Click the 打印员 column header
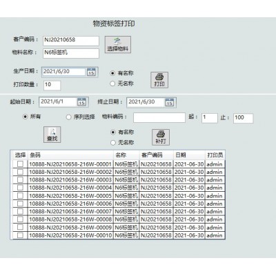Screen dimensions: 276x276 [x=215, y=155]
